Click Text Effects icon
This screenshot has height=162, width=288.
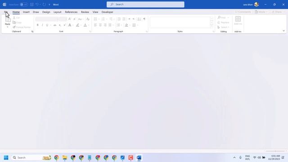(x=70, y=25)
